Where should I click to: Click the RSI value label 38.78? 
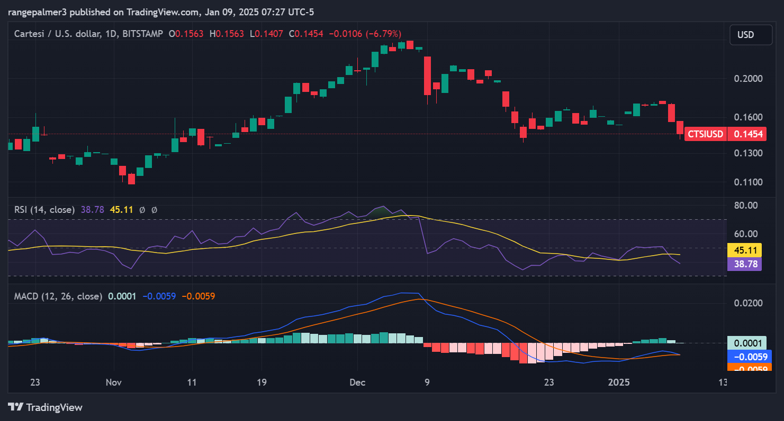[x=744, y=264]
